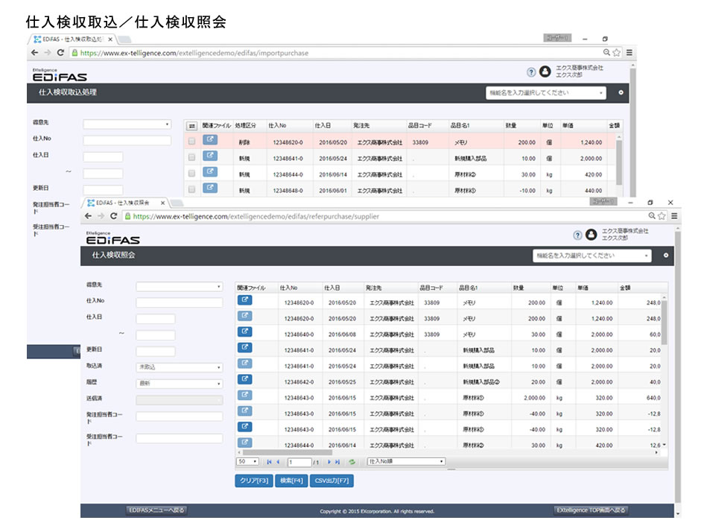Click user avatar on the 仕入検収取込処理 page
704x529 pixels.
point(545,72)
